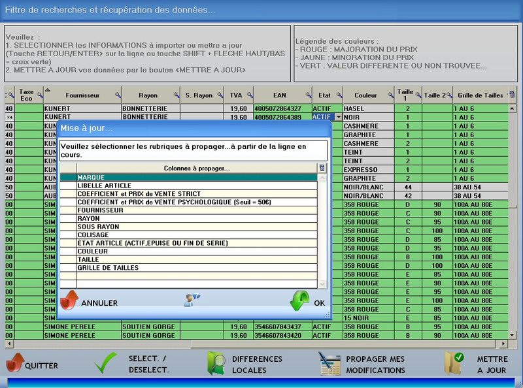Image resolution: width=523 pixels, height=388 pixels.
Task: Click SELECT. / DESELECT. button label
Action: tap(149, 364)
